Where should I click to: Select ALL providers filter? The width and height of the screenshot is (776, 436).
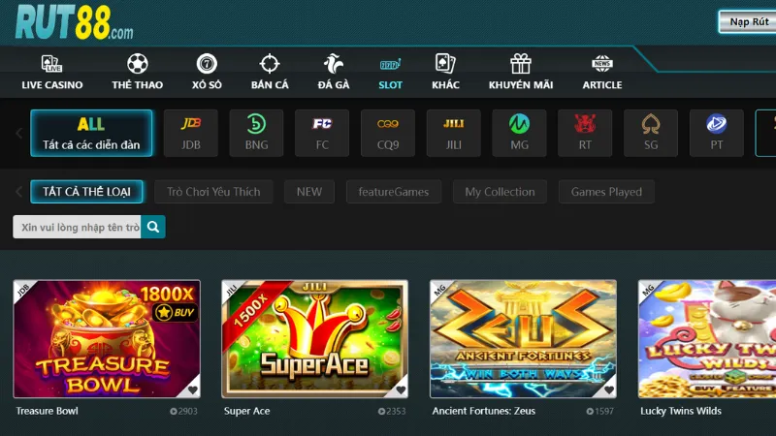pos(91,133)
